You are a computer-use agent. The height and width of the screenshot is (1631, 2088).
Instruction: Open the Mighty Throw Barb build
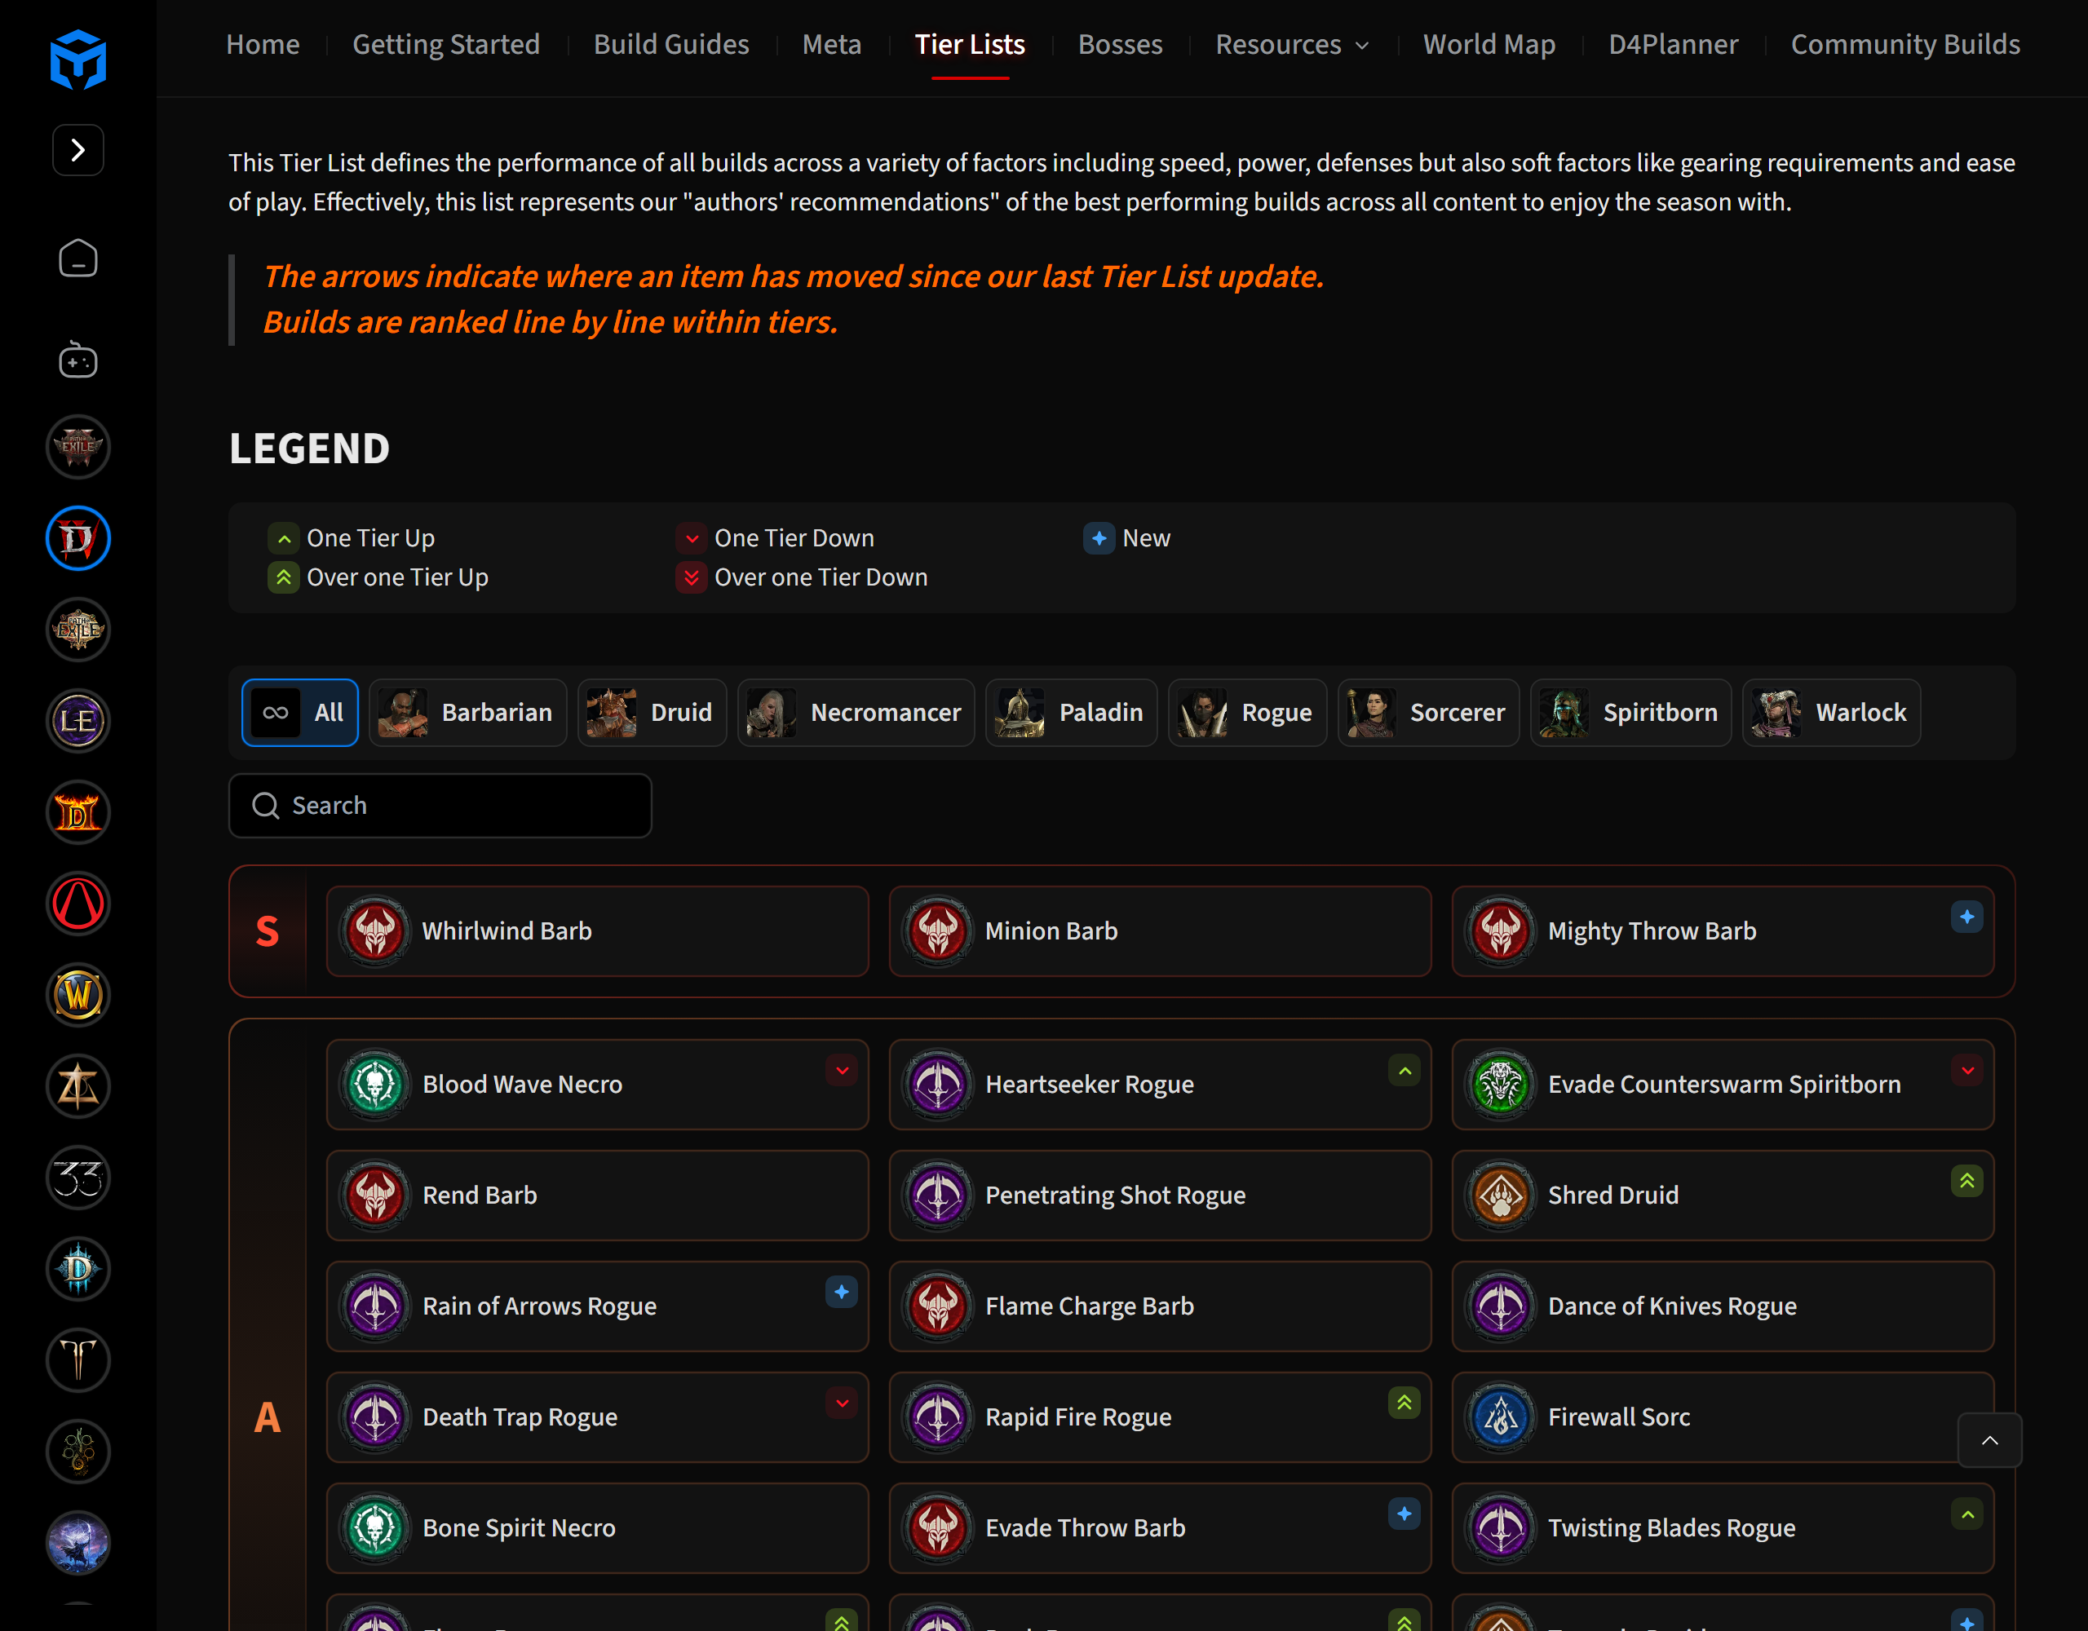(x=1723, y=931)
